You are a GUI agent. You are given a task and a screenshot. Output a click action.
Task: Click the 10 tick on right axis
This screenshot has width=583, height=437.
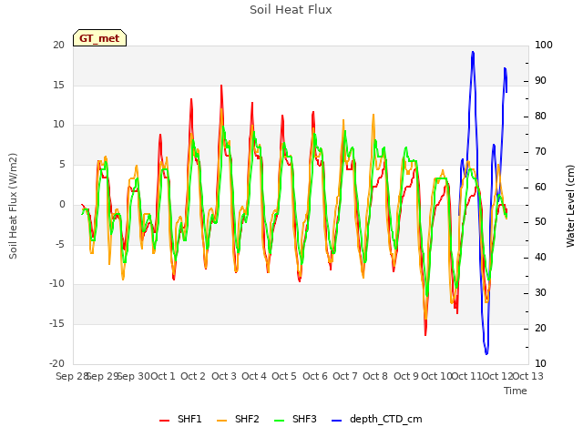tap(540, 363)
